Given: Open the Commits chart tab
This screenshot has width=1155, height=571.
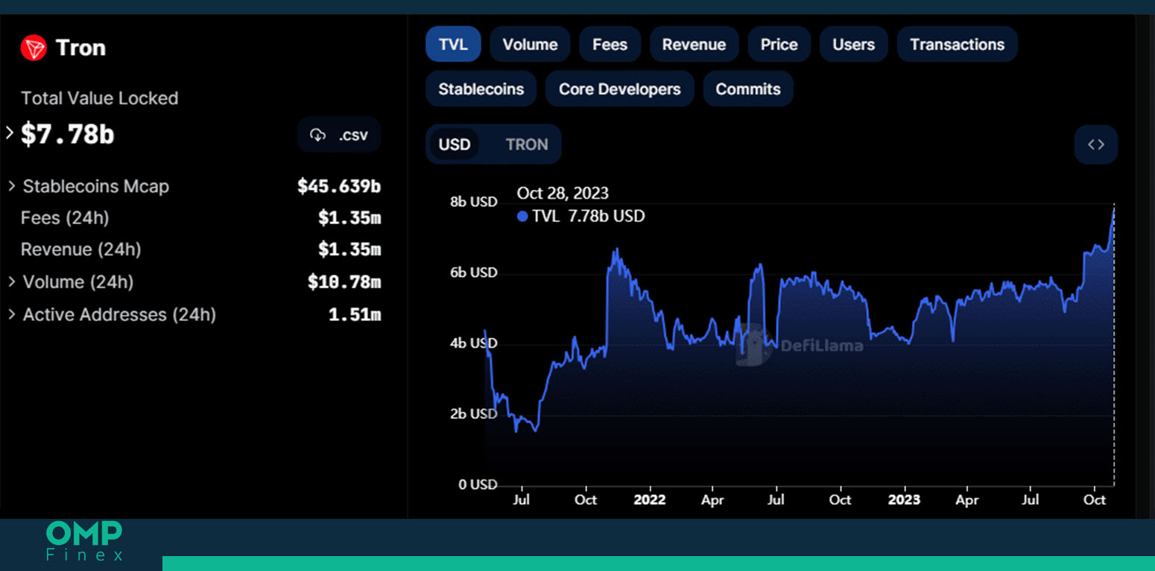Looking at the screenshot, I should [x=748, y=89].
